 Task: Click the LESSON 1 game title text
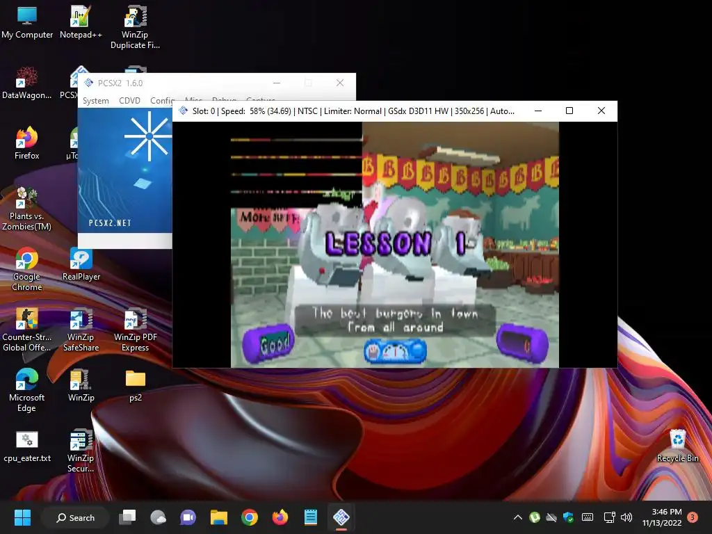(x=395, y=243)
